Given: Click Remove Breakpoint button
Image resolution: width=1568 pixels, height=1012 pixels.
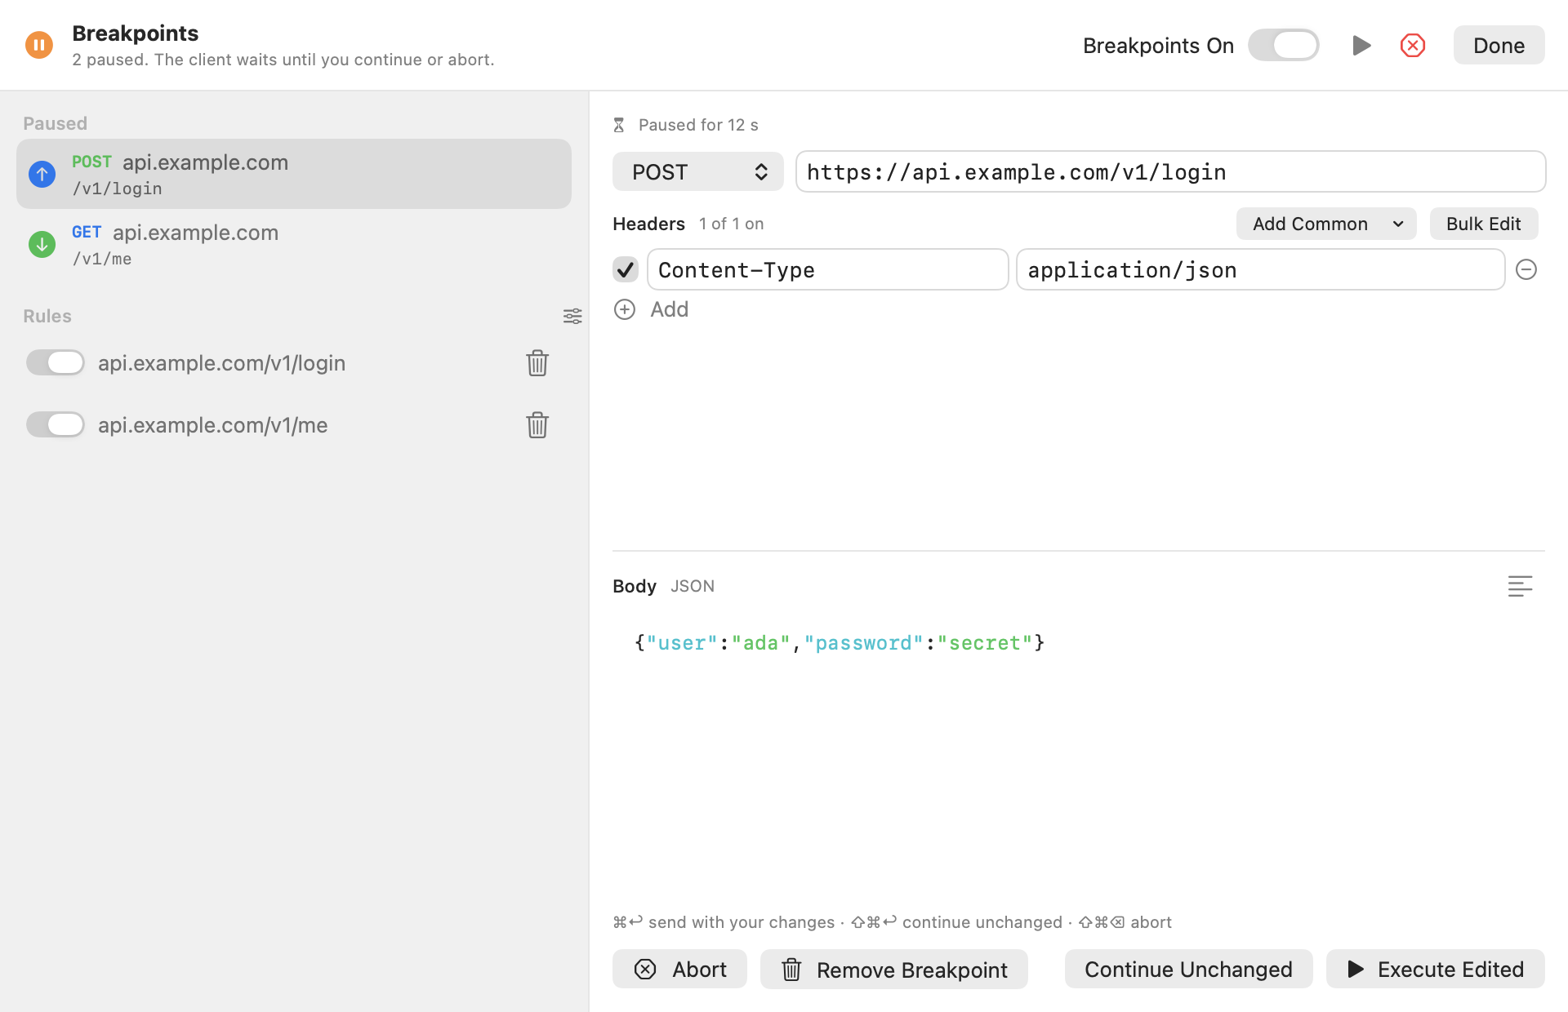Looking at the screenshot, I should pyautogui.click(x=894, y=969).
